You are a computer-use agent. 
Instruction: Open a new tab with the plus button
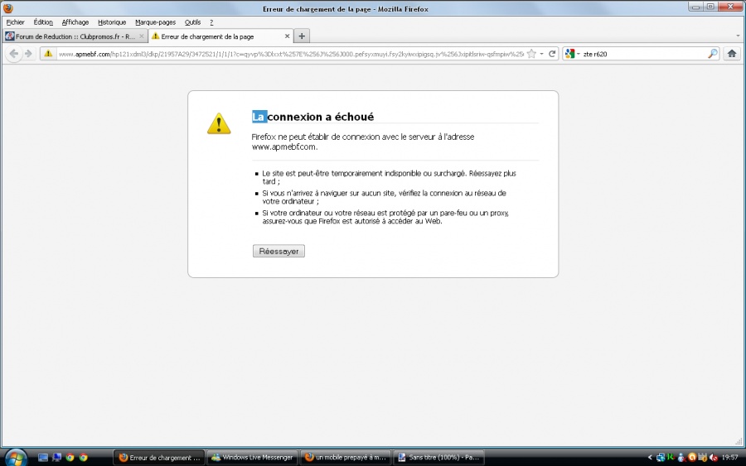coord(302,36)
